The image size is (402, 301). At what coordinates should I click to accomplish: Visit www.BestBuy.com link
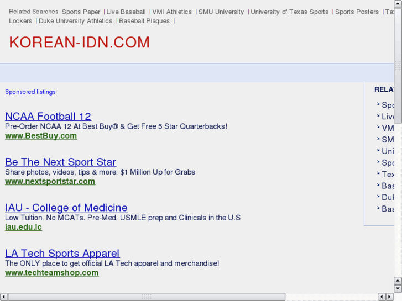(41, 136)
